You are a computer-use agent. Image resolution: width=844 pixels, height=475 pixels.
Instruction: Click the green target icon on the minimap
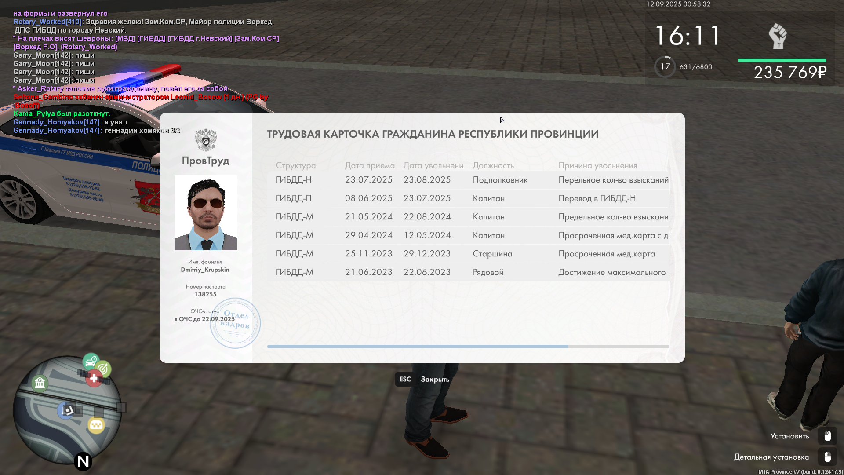click(103, 369)
